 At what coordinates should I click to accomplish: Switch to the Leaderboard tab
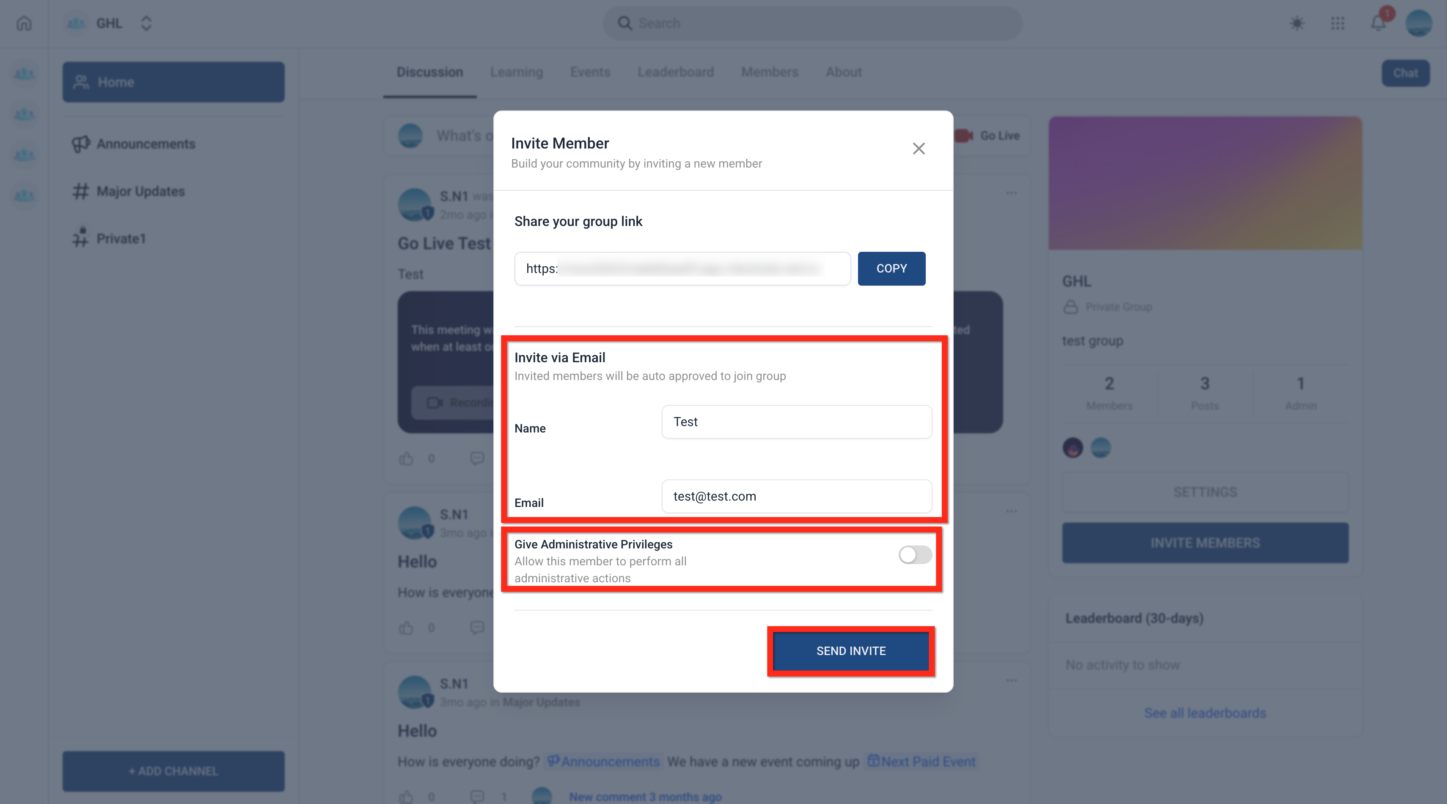click(675, 72)
